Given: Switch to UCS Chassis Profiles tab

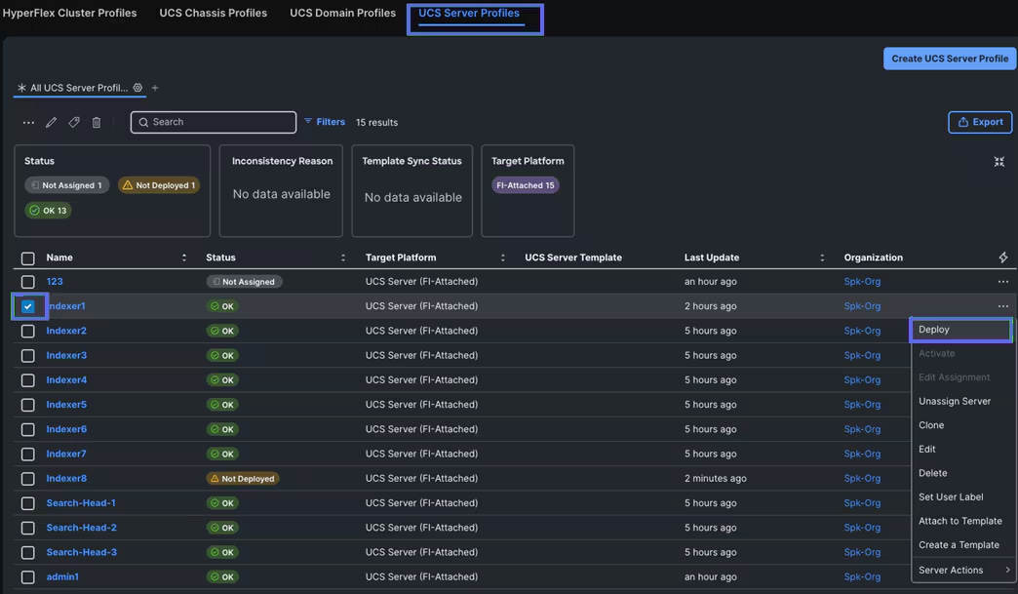Looking at the screenshot, I should (x=213, y=14).
